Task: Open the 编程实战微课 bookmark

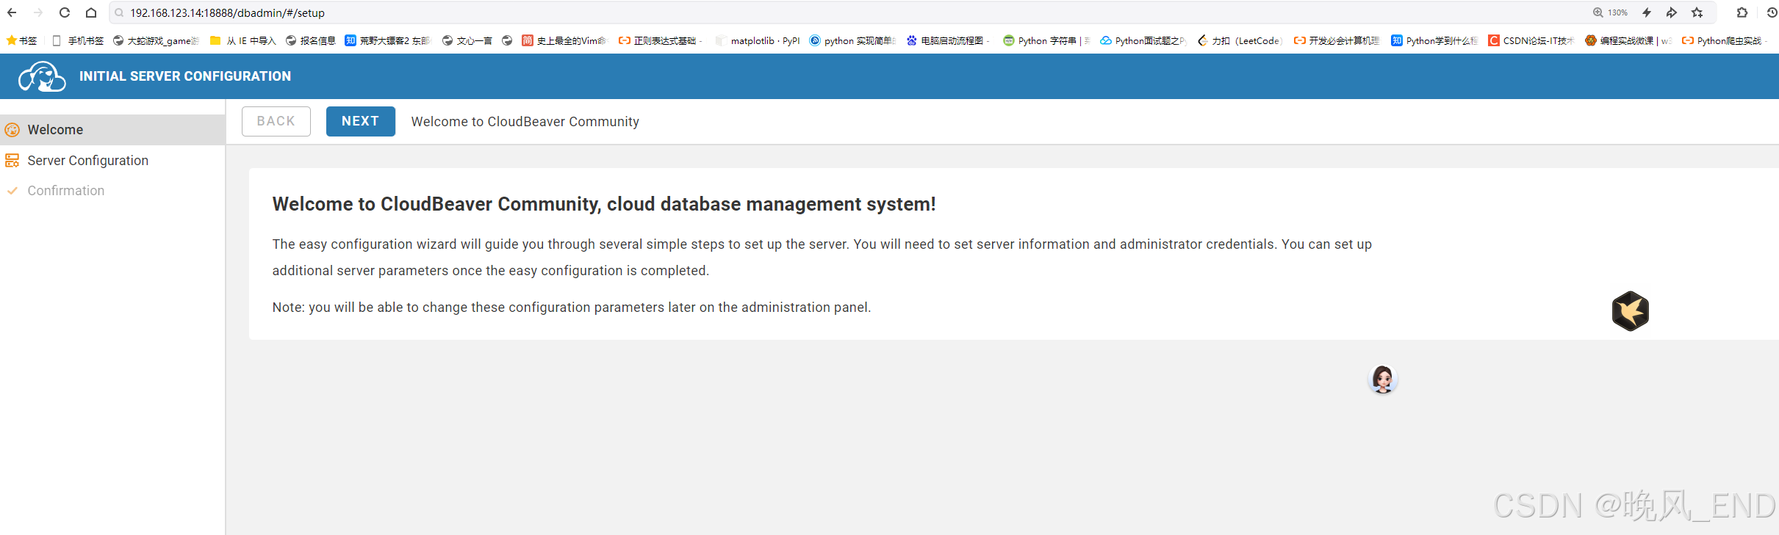Action: 1628,41
